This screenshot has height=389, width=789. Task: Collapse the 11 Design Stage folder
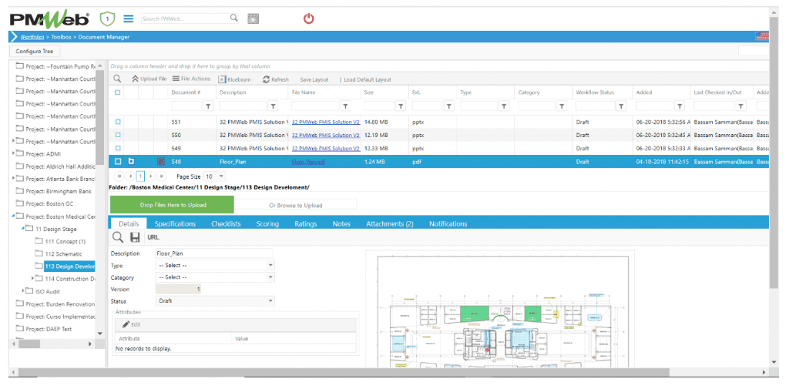pos(22,228)
